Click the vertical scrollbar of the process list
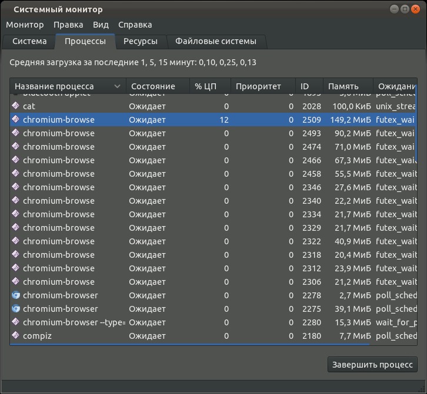This screenshot has width=427, height=394. (x=416, y=129)
